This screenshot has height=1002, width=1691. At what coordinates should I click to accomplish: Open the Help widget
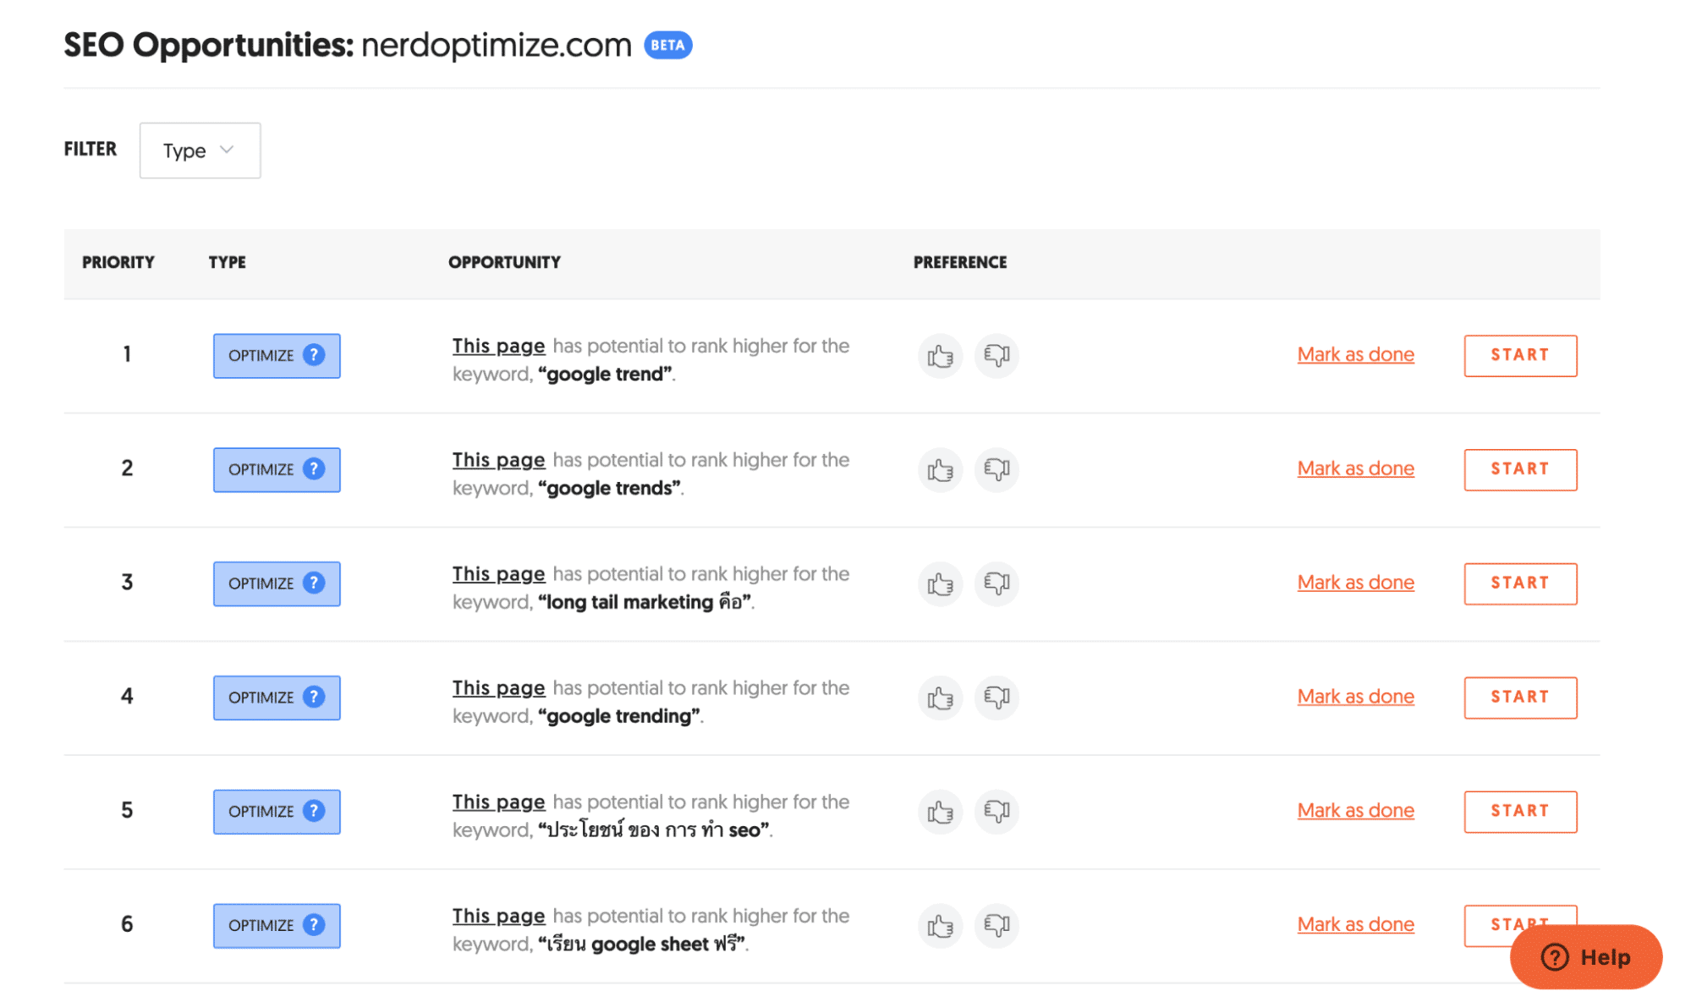pyautogui.click(x=1585, y=957)
